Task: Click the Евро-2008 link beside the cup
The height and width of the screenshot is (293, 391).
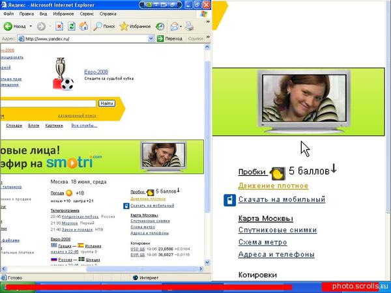Action: tap(96, 72)
